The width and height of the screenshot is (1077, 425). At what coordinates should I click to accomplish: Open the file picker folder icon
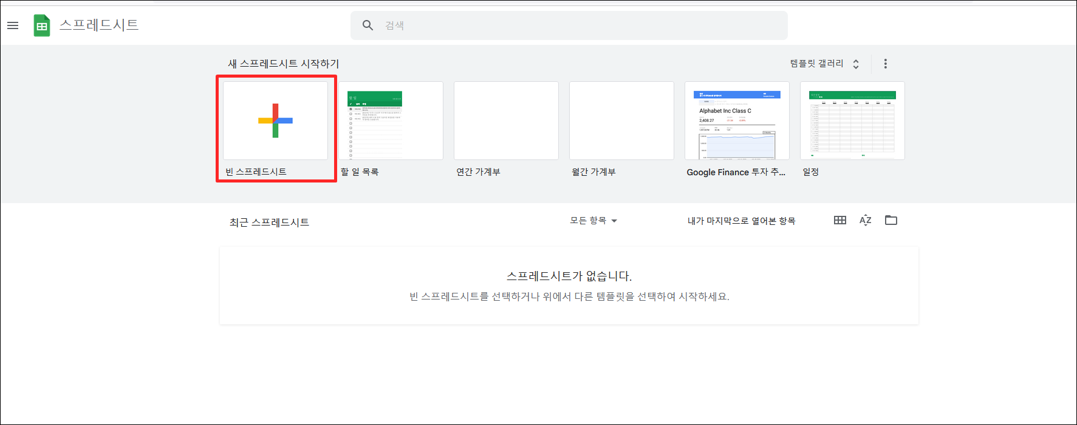click(x=891, y=220)
